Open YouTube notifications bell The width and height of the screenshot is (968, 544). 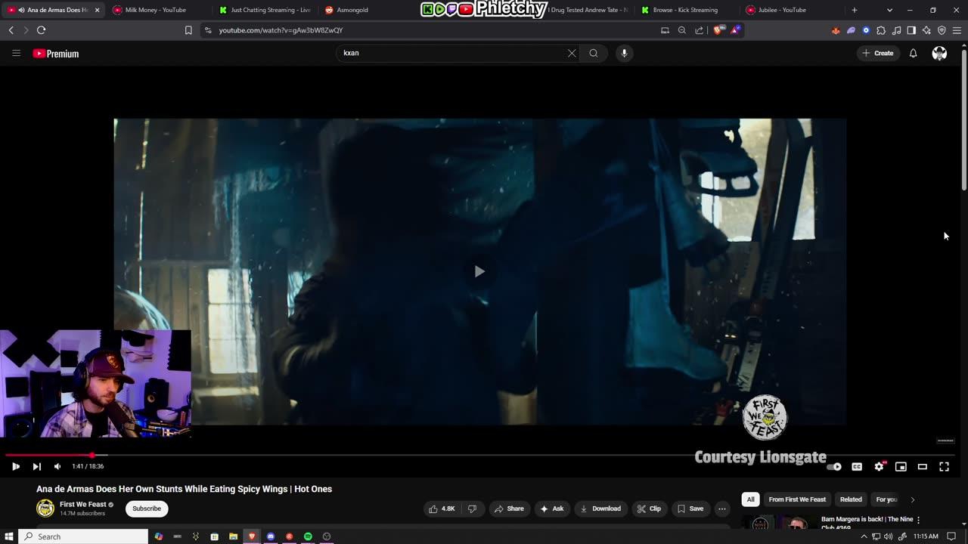913,53
